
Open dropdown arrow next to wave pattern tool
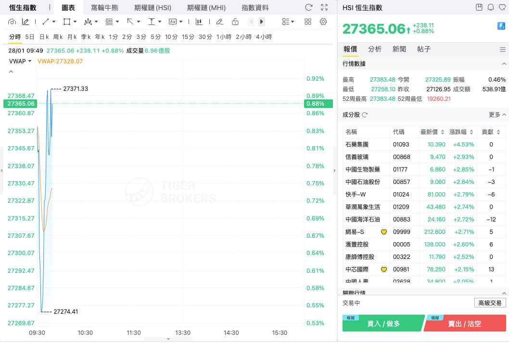pyautogui.click(x=96, y=22)
